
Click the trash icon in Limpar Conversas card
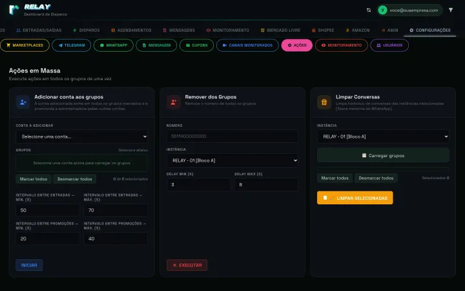(x=324, y=102)
